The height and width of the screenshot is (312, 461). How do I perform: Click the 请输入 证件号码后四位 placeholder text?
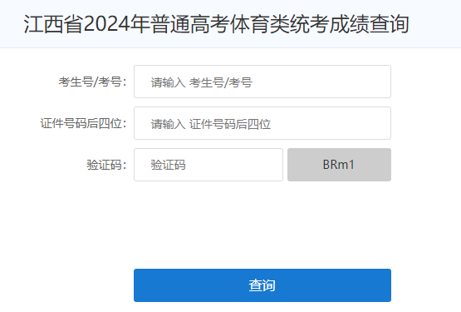tap(210, 124)
